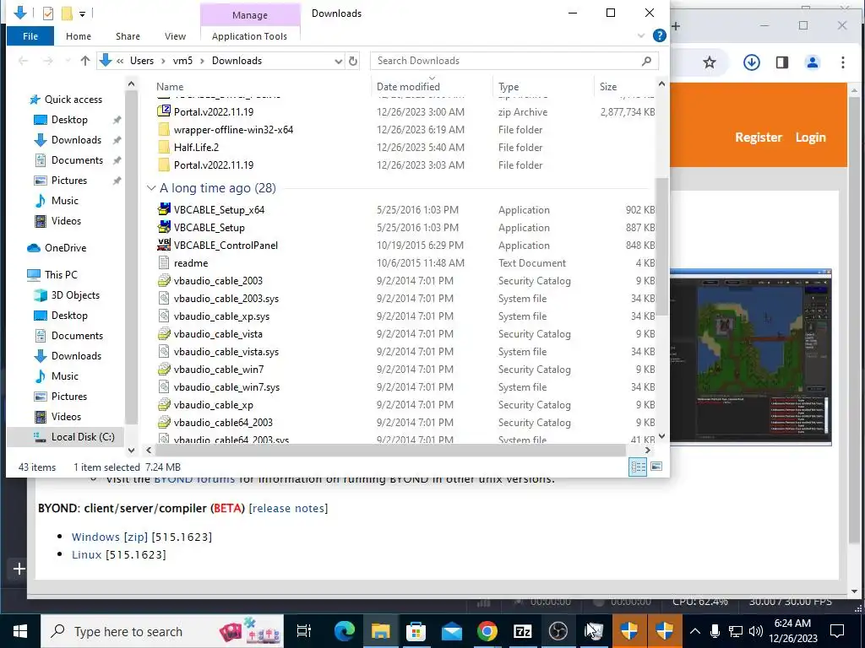Expand the ribbon with the chevron
Viewport: 865px width, 648px height.
[x=641, y=35]
